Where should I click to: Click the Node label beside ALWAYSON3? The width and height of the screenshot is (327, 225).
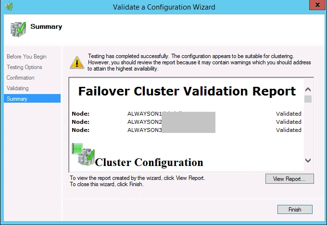(80, 130)
